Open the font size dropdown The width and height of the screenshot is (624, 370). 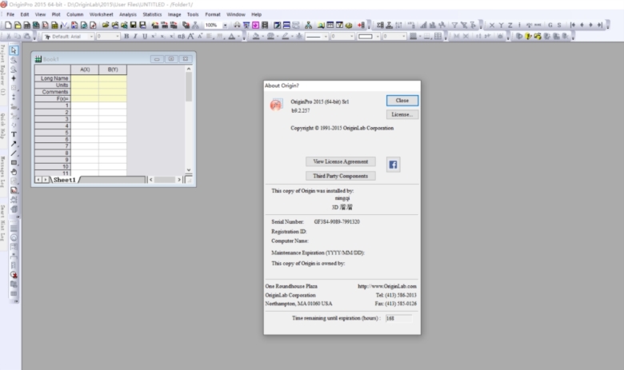tap(117, 36)
